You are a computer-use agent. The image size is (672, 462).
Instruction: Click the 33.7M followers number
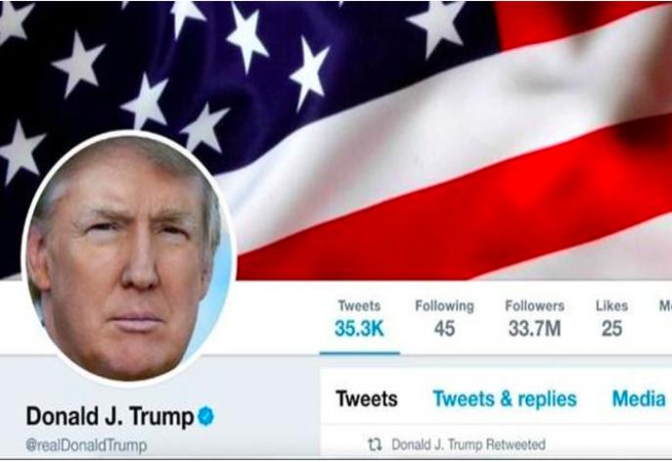click(x=534, y=329)
